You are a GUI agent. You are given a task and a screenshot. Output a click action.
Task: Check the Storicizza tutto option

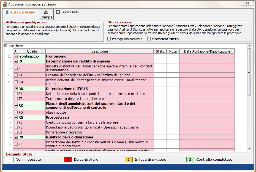[149, 39]
